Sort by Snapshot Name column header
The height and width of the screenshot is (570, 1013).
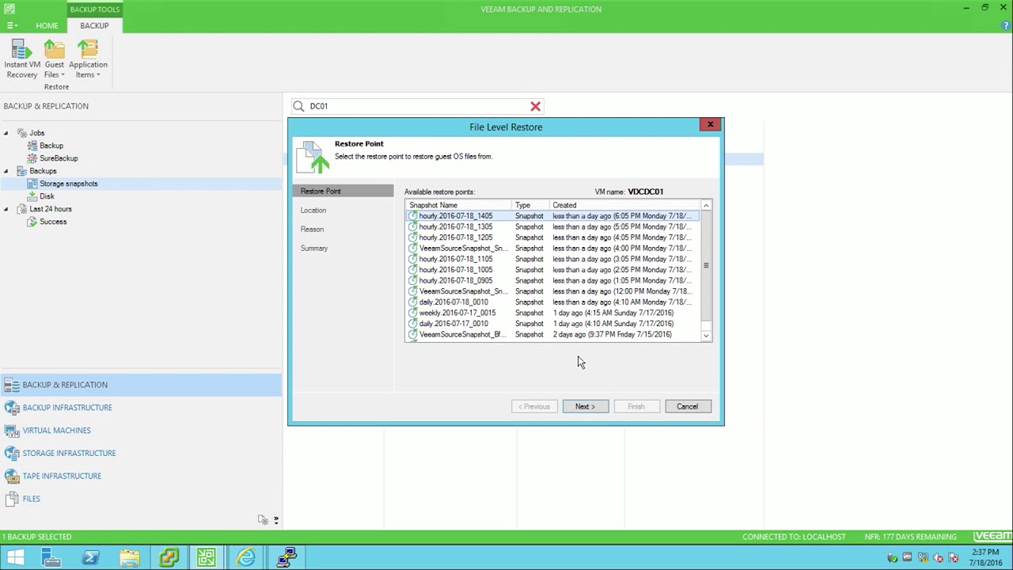[x=458, y=205]
